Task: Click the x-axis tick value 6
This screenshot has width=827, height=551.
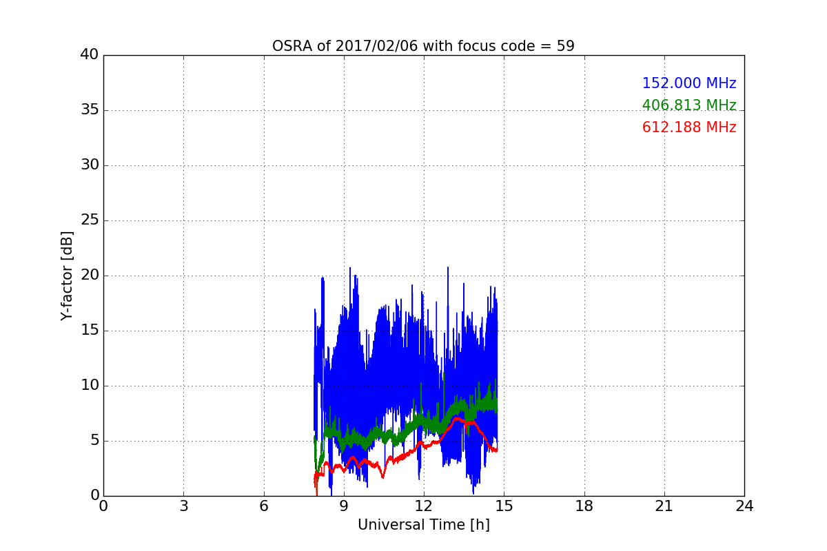Action: (263, 506)
